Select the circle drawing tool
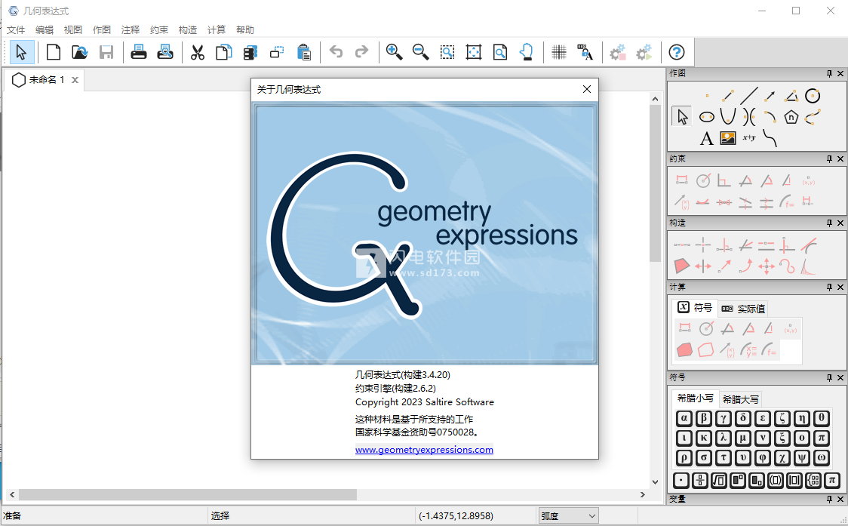 coord(812,96)
